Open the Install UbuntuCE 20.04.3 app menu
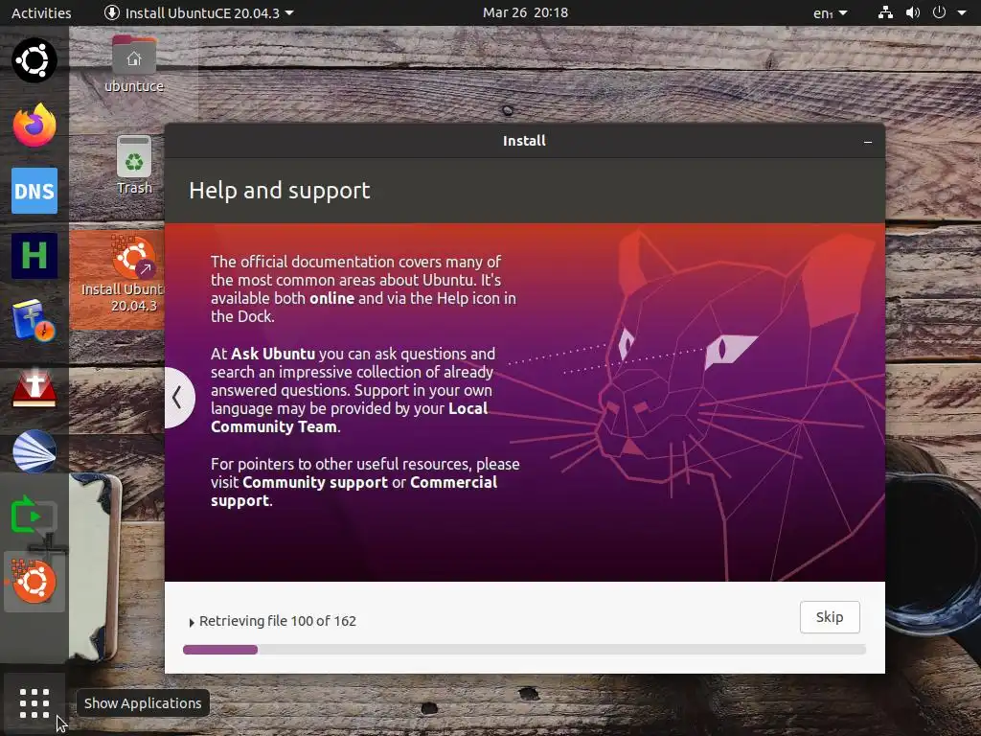Screen dimensions: 981x736 (199, 12)
